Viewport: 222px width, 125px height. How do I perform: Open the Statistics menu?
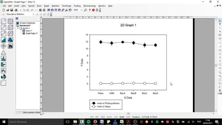pyautogui.click(x=55, y=6)
